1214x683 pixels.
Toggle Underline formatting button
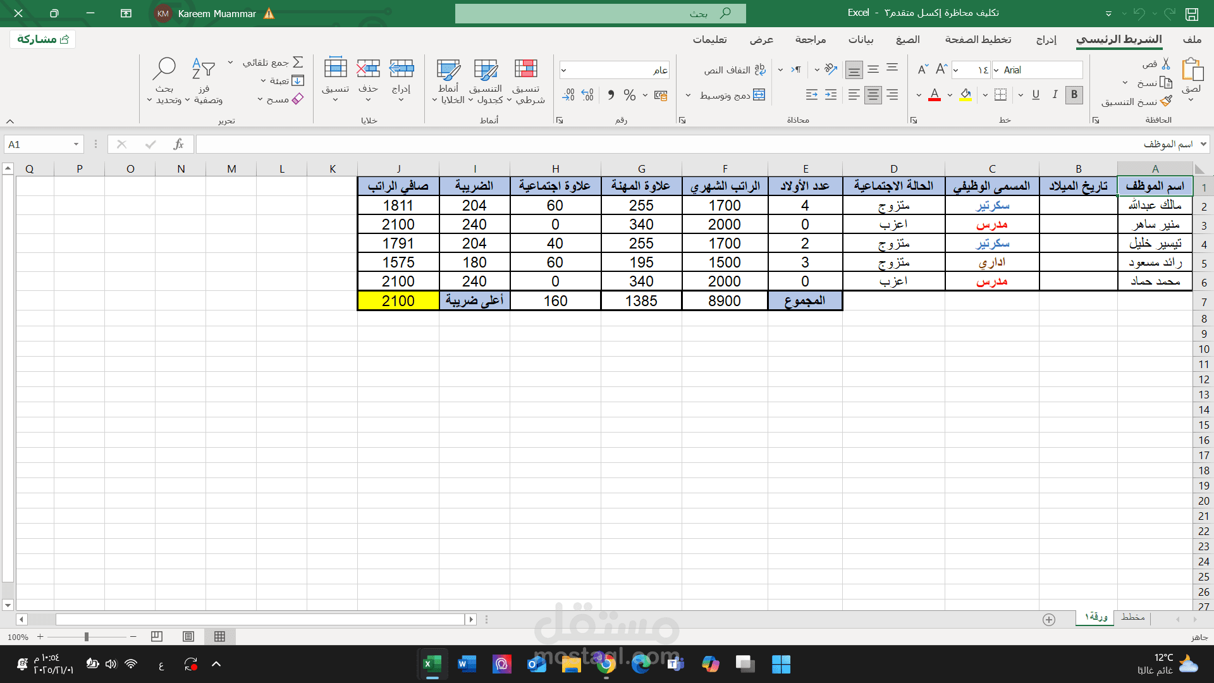click(x=1036, y=95)
